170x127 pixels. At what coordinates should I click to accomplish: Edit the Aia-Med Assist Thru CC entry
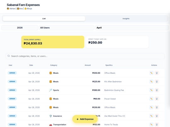[x=151, y=116]
